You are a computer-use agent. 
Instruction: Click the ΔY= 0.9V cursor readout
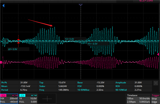click(x=13, y=49)
